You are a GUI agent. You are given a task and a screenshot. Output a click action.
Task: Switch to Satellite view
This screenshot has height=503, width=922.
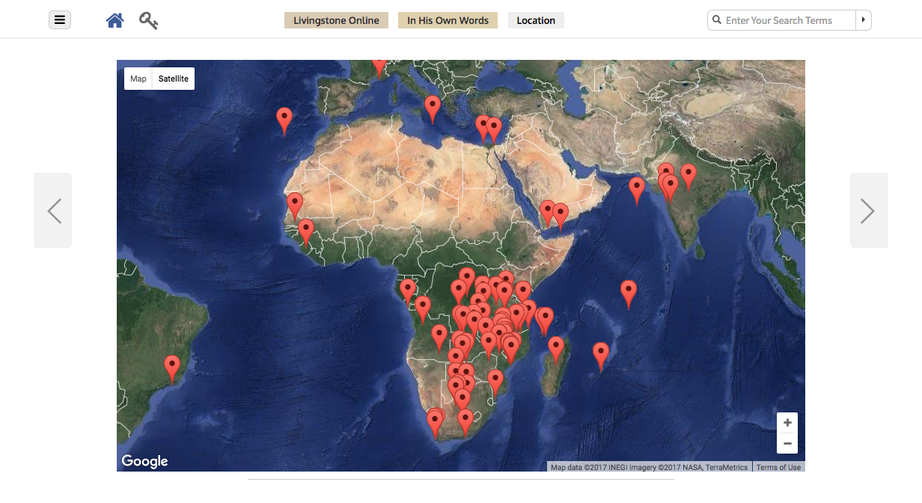click(x=174, y=79)
